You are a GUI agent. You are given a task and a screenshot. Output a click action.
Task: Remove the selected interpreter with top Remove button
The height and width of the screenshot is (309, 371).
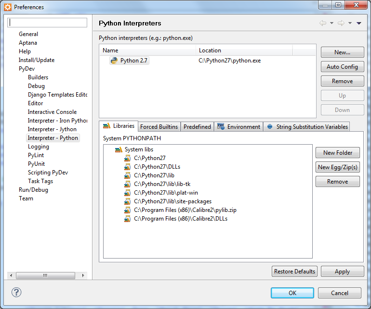(x=342, y=81)
